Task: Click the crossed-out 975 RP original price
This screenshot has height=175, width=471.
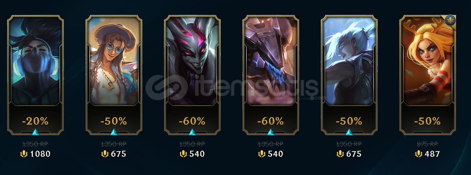Action: [428, 144]
